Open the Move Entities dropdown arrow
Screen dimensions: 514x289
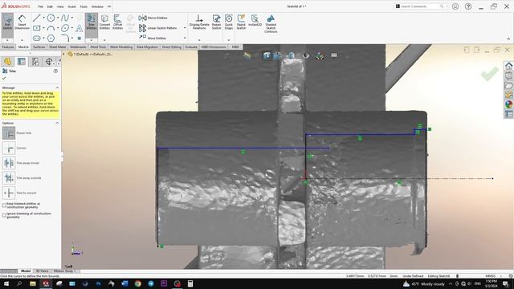(185, 38)
